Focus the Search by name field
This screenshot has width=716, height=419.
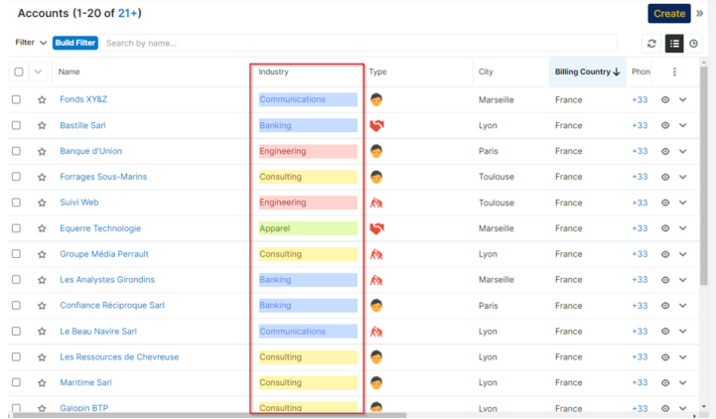[358, 43]
